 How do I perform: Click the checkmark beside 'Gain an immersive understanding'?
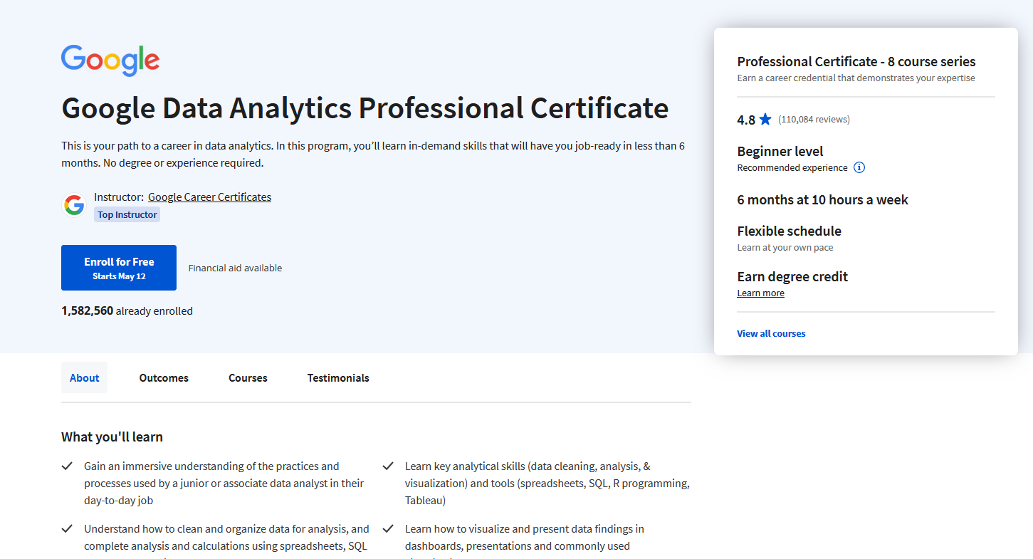[x=68, y=466]
